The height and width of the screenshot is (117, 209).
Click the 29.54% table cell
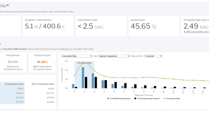(50, 97)
